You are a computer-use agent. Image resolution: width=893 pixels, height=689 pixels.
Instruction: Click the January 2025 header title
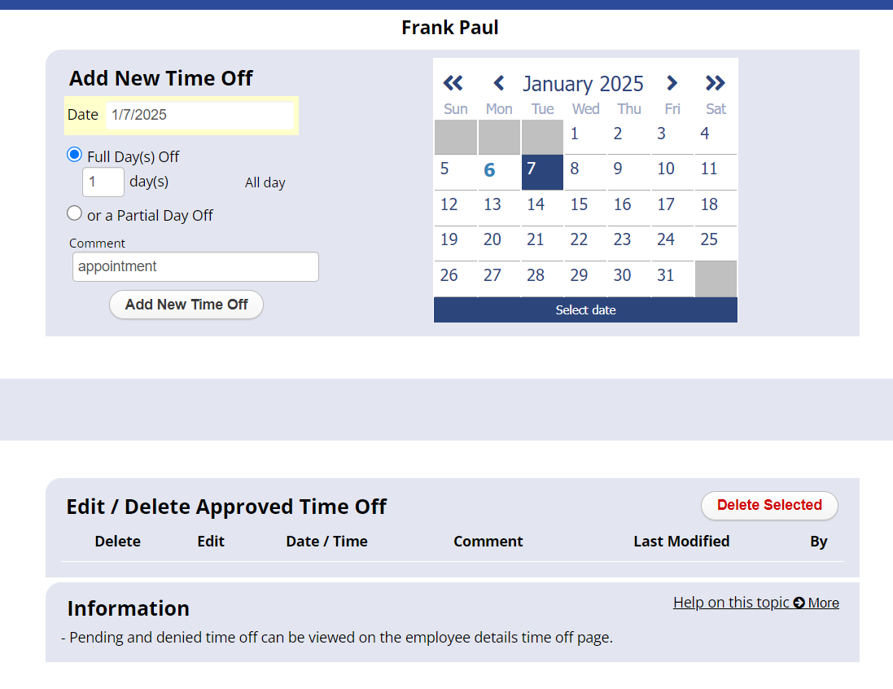[584, 82]
